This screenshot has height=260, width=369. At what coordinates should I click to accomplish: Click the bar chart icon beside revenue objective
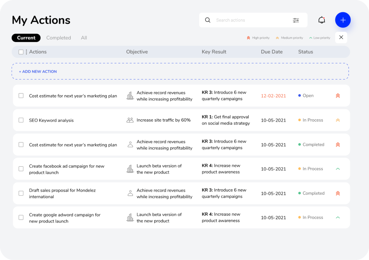130,96
